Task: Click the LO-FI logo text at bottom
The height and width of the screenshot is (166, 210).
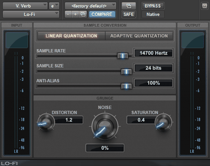Action: (9, 163)
